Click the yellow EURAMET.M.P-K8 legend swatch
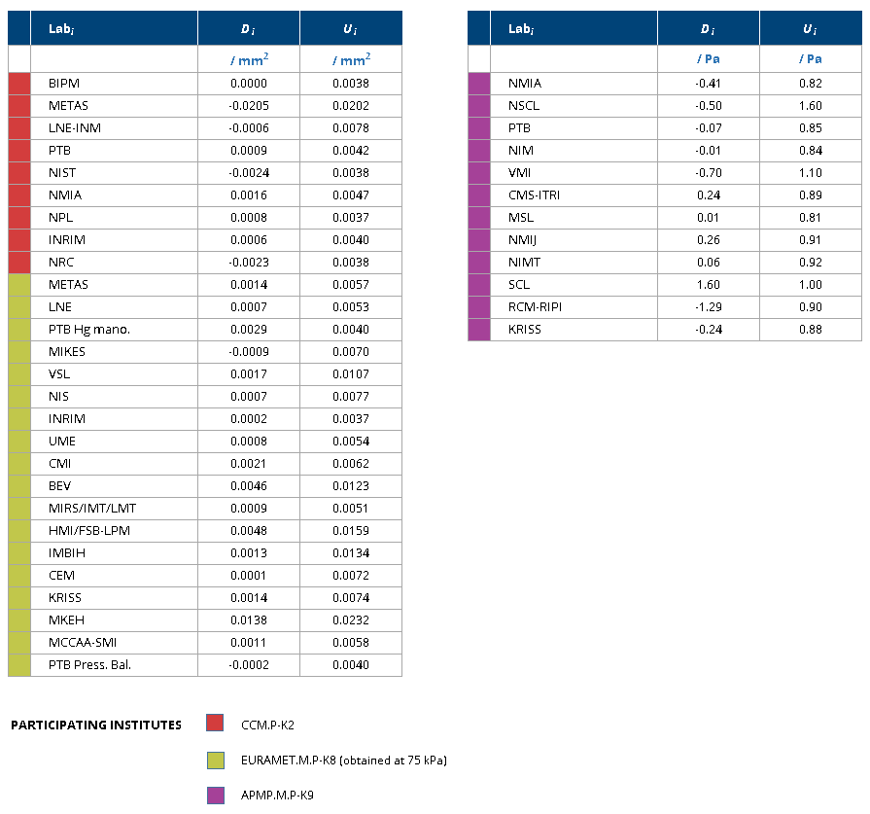 (x=215, y=761)
